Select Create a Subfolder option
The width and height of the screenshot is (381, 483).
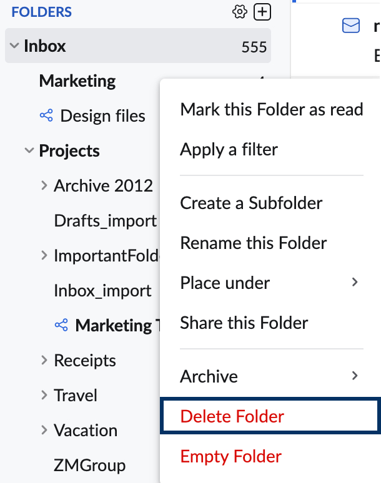251,203
